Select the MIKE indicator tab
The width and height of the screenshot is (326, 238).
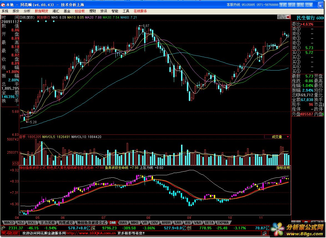coord(135,223)
